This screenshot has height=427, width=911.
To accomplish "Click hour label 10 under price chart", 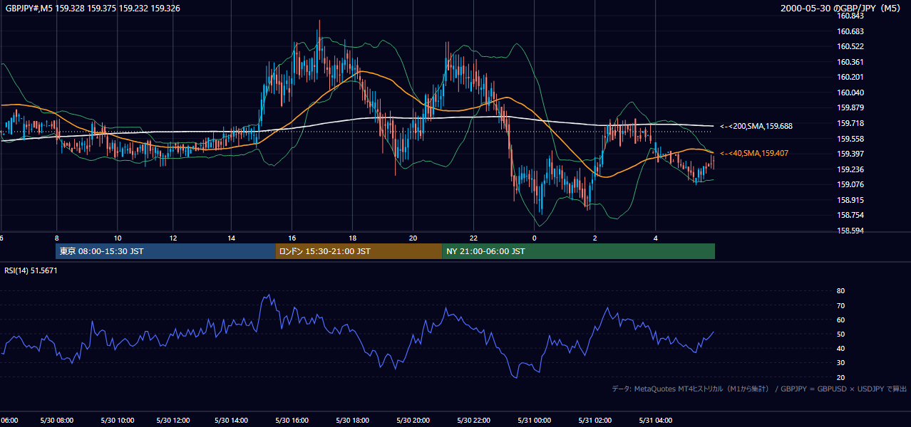I will click(118, 238).
